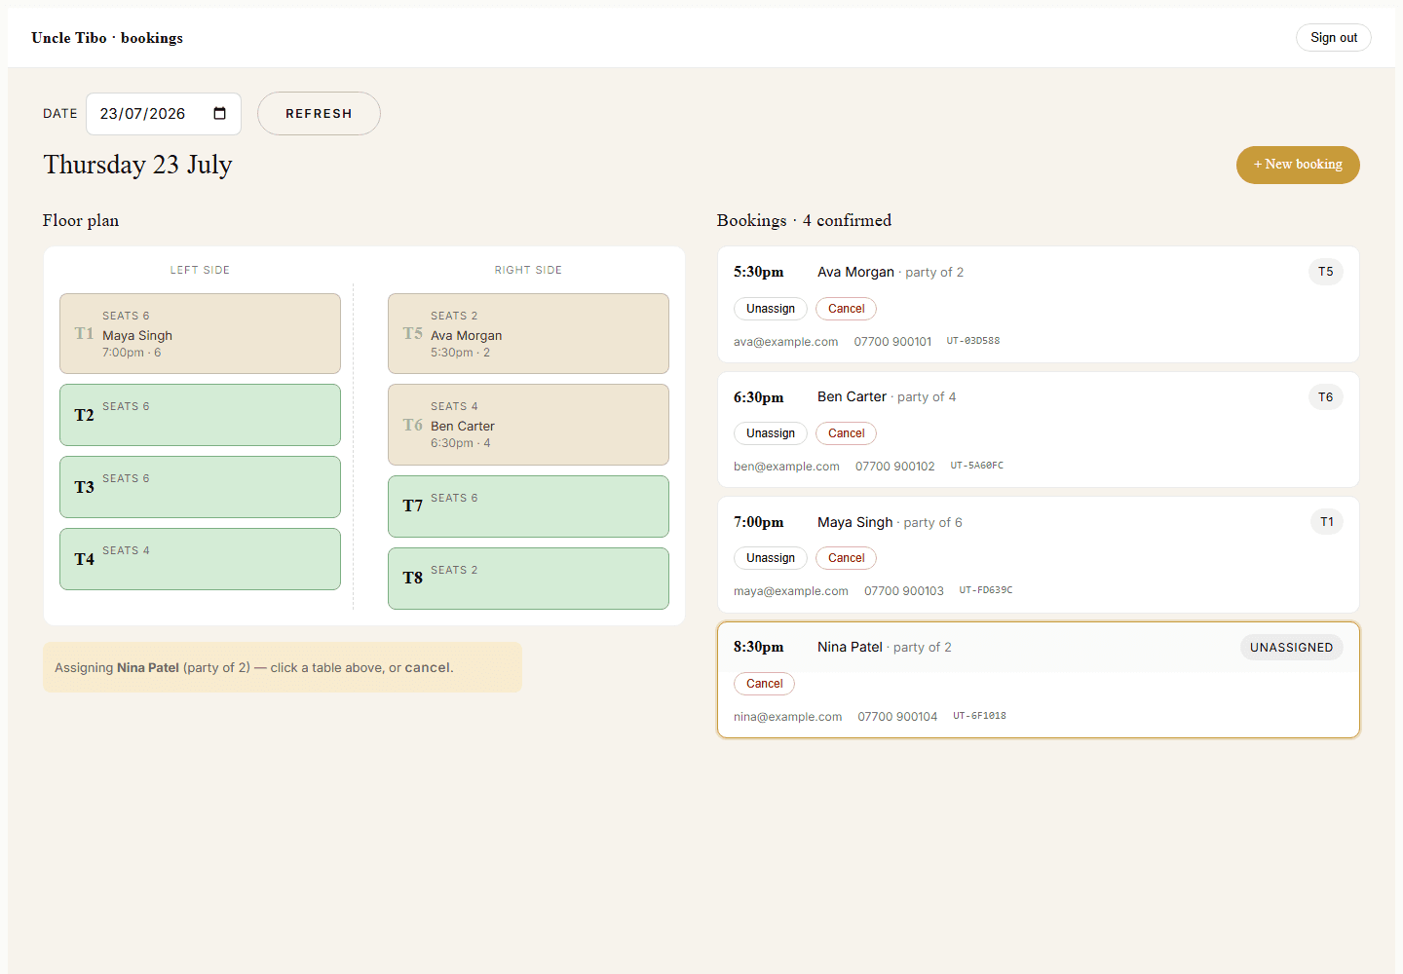
Task: Click booking reference UT-FD639C
Action: tap(986, 590)
